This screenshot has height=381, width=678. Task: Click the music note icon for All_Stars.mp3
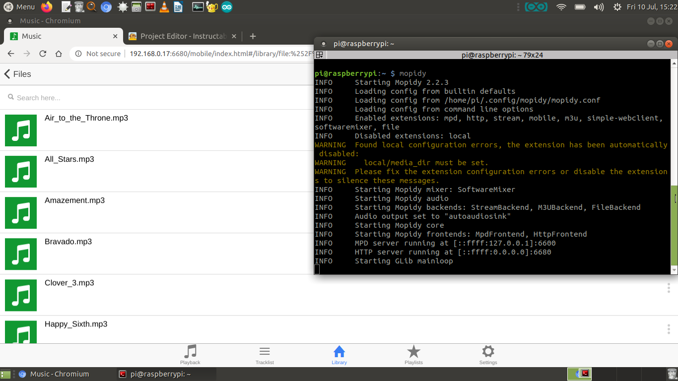click(x=21, y=172)
